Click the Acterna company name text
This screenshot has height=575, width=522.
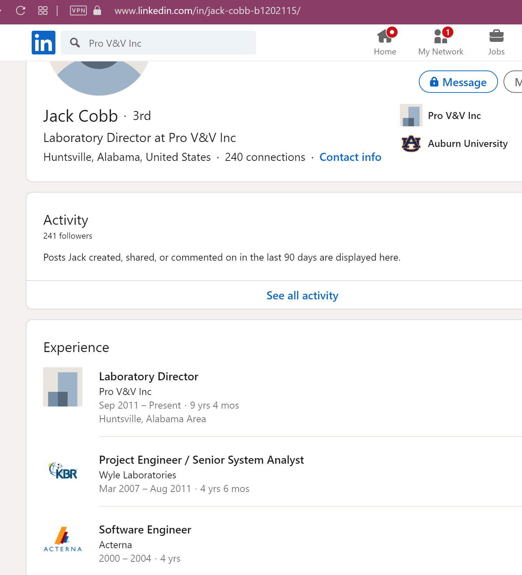[115, 545]
